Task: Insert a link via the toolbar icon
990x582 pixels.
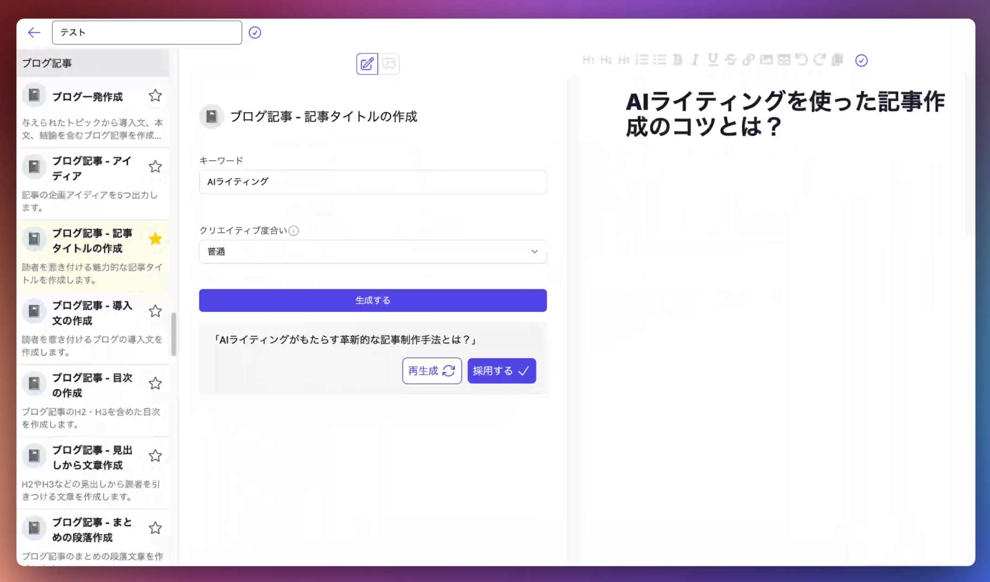Action: [749, 60]
